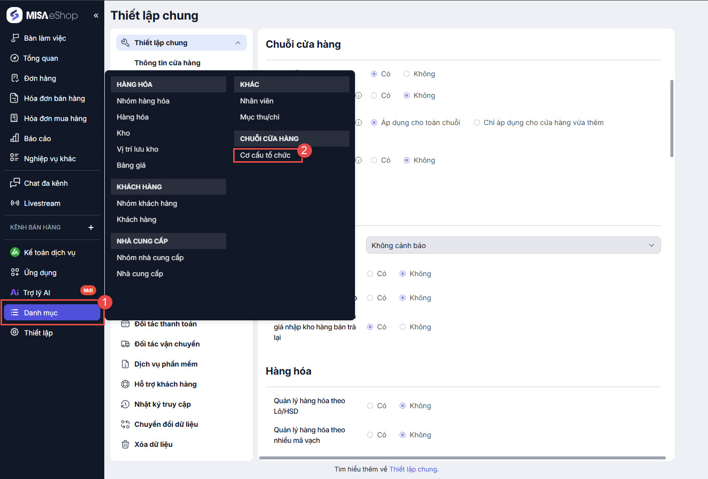708x479 pixels.
Task: Choose Nhóm hàng hóa from the menu
Action: click(x=143, y=101)
